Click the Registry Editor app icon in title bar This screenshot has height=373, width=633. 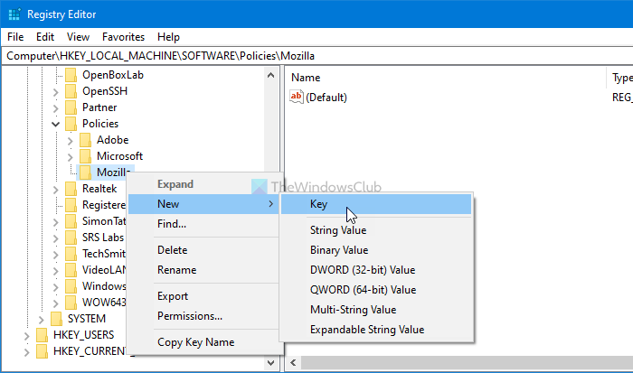click(14, 14)
